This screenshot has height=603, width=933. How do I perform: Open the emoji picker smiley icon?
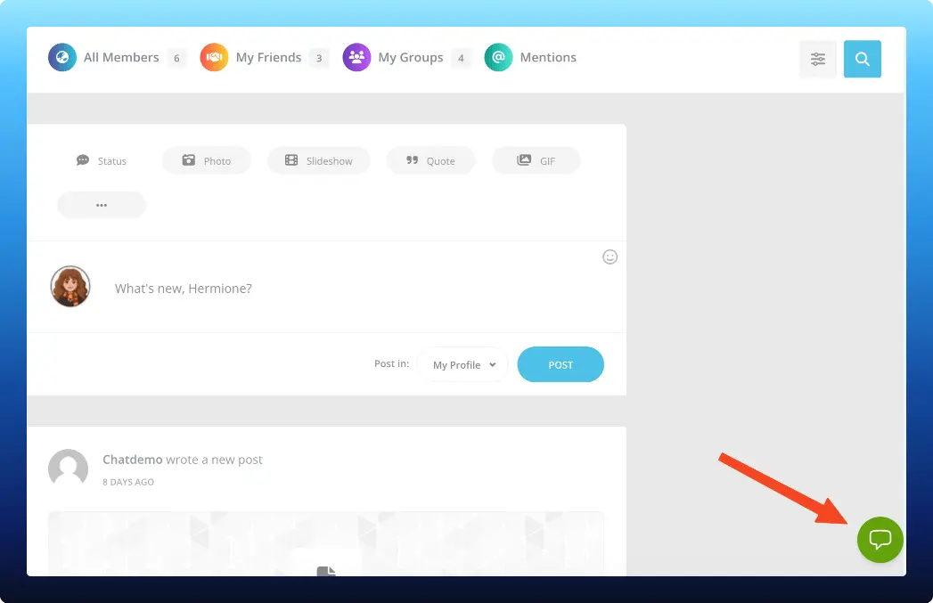pos(610,257)
